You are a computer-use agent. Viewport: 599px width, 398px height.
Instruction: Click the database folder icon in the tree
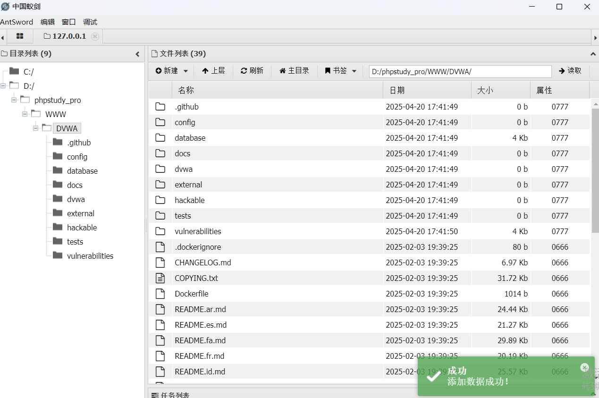coord(58,170)
